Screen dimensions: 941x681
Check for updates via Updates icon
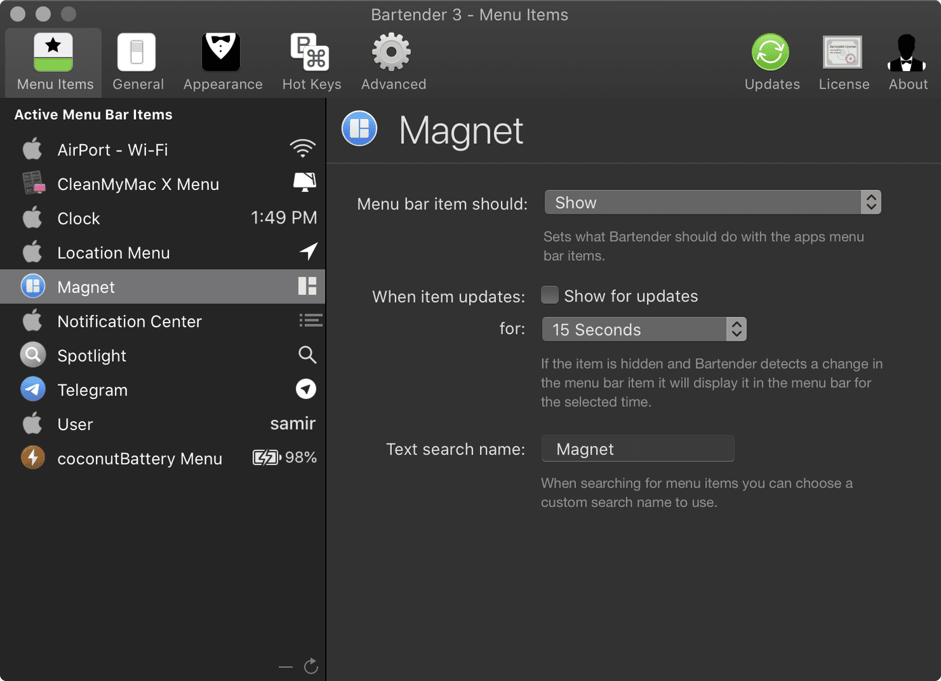pyautogui.click(x=771, y=62)
